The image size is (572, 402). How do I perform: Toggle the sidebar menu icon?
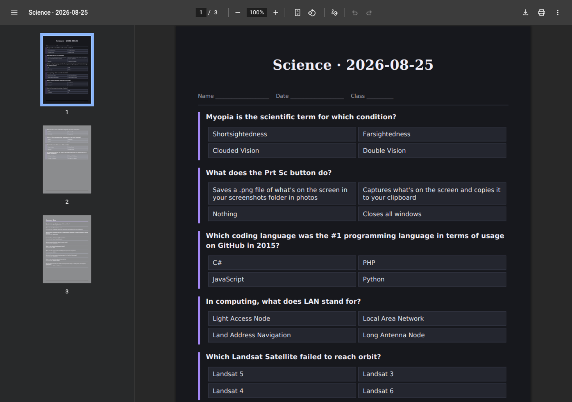pyautogui.click(x=14, y=13)
